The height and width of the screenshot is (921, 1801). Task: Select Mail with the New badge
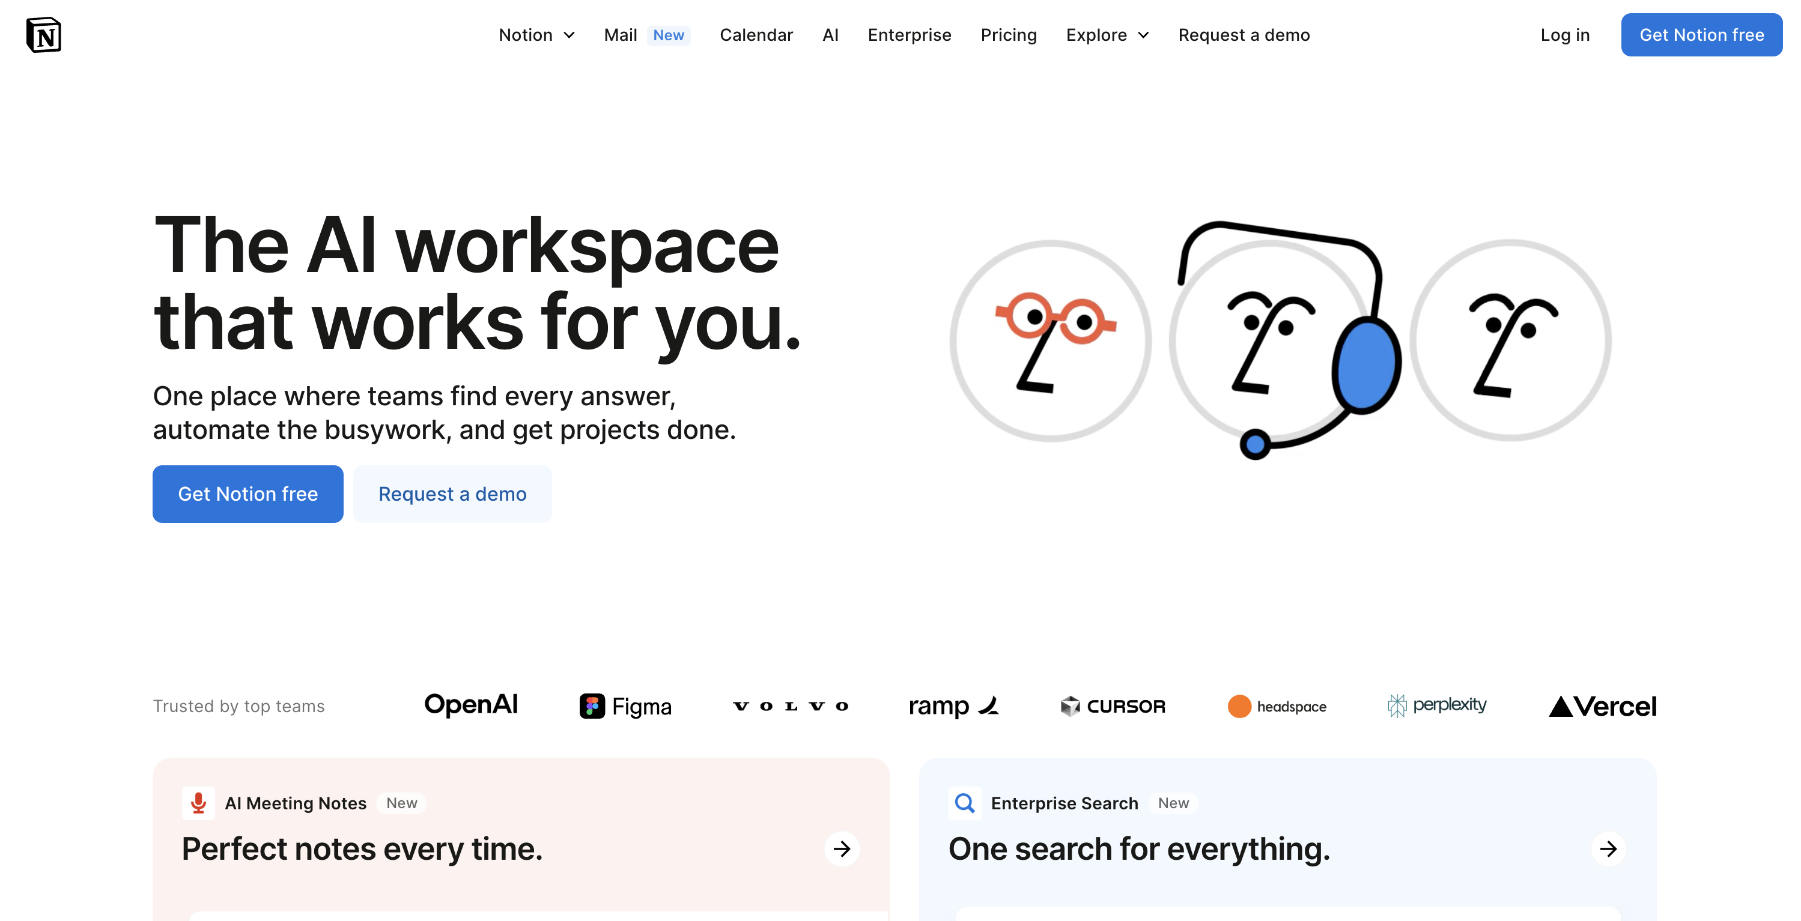click(x=621, y=35)
